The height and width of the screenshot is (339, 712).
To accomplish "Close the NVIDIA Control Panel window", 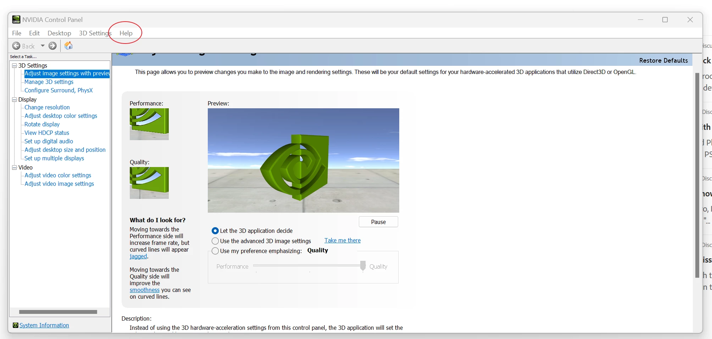I will click(690, 19).
